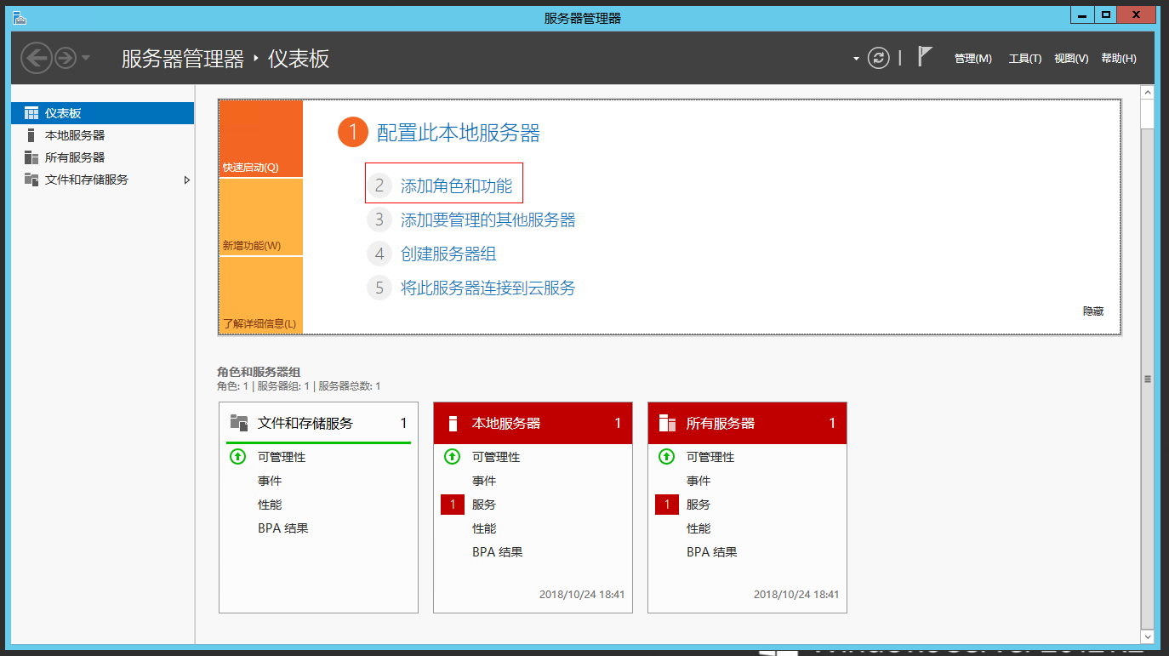
Task: Click the green manageability arrow in 文件和存储服务 tile
Action: pos(237,457)
